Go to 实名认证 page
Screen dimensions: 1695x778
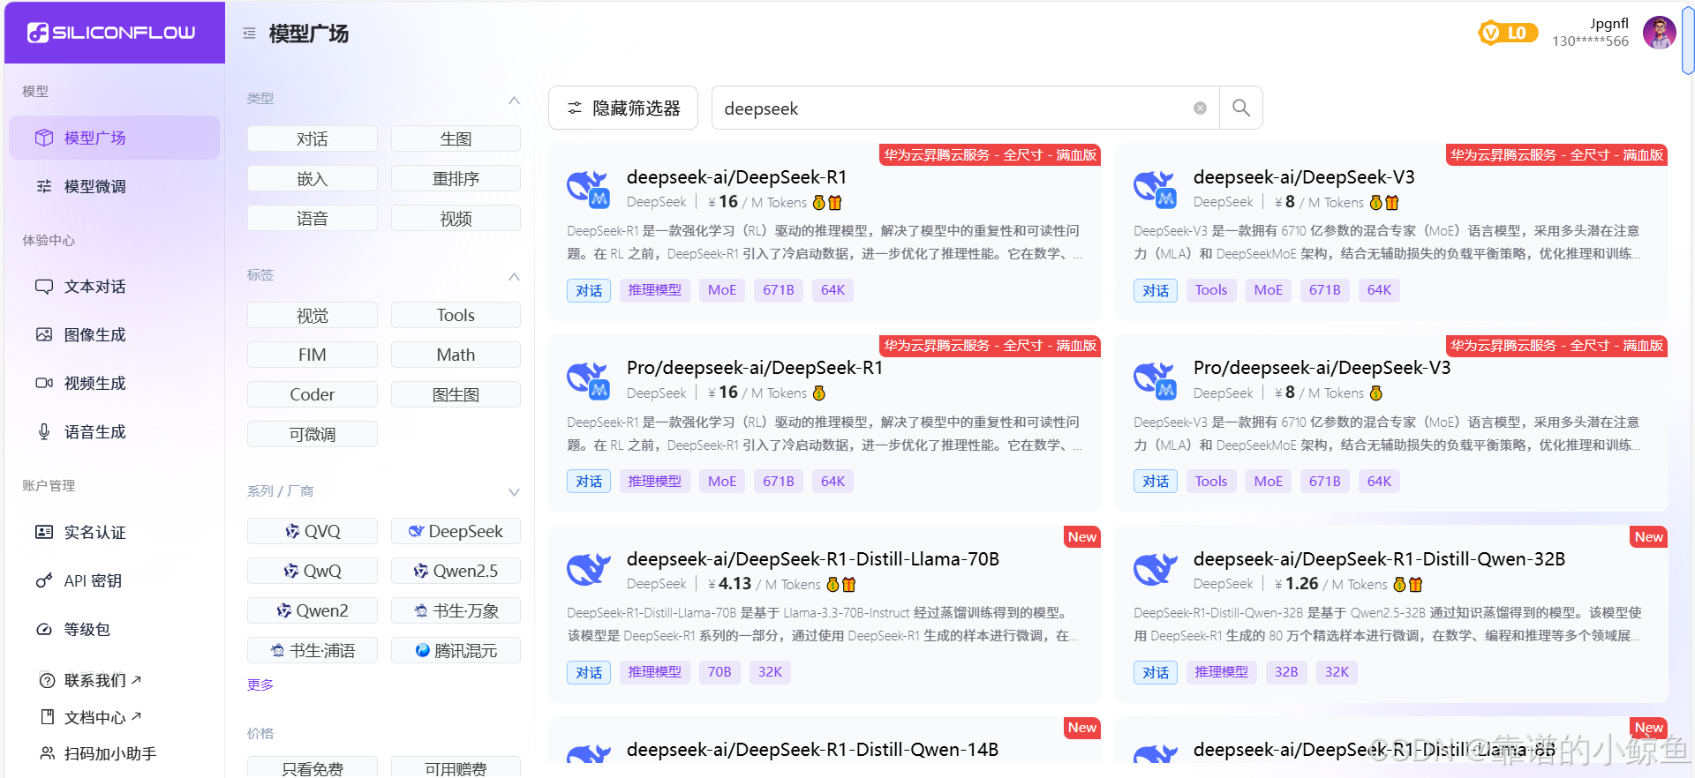pos(114,533)
